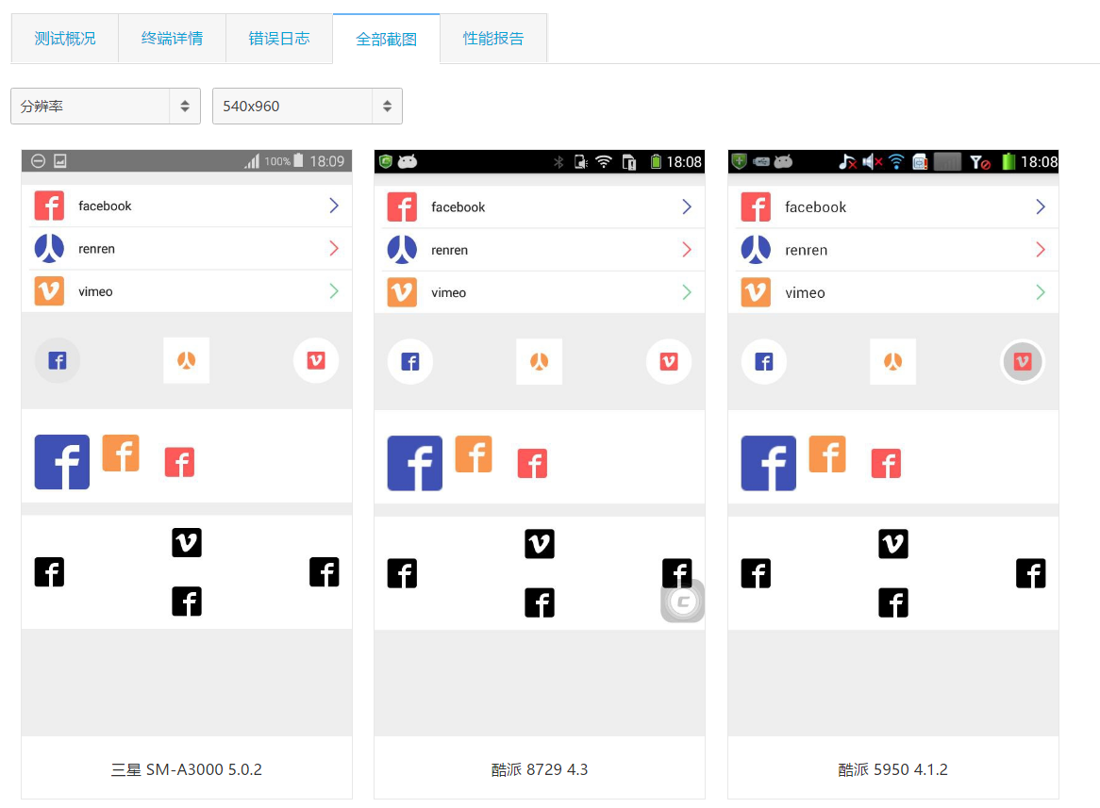The width and height of the screenshot is (1100, 808).
Task: Open the 终端详情 tab
Action: [x=172, y=39]
